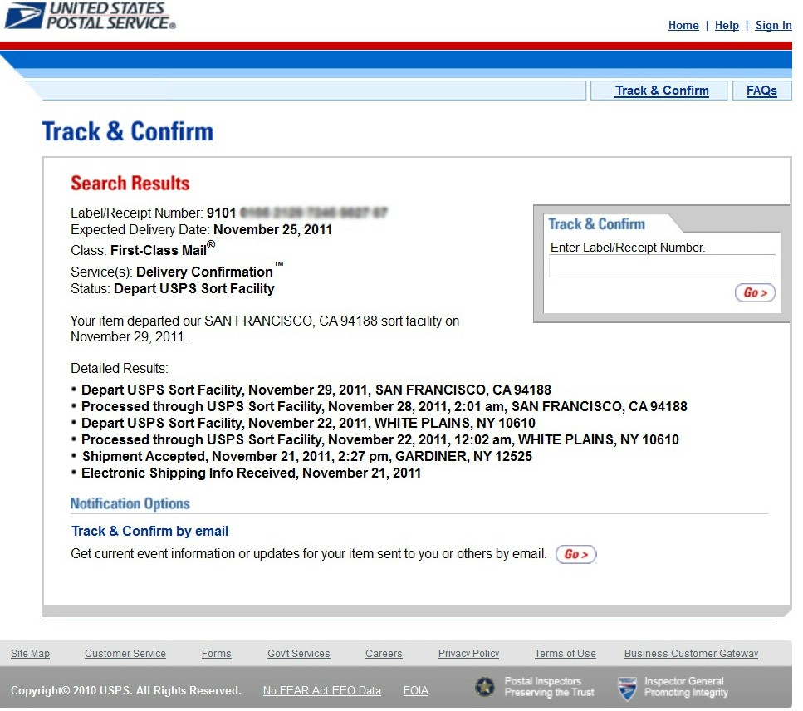Open No FEAR Act EEO Data link

coord(321,690)
